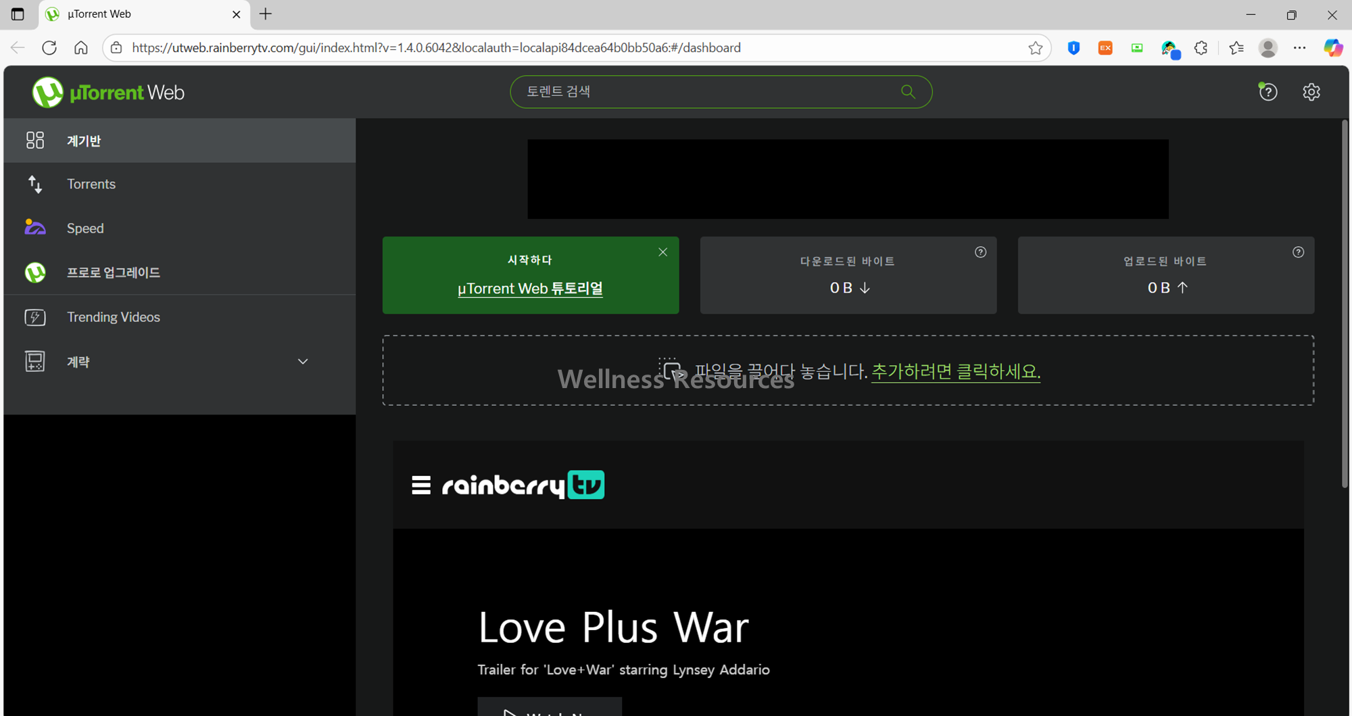The image size is (1352, 716).
Task: Click the page vertical scrollbar
Action: pos(1345,304)
